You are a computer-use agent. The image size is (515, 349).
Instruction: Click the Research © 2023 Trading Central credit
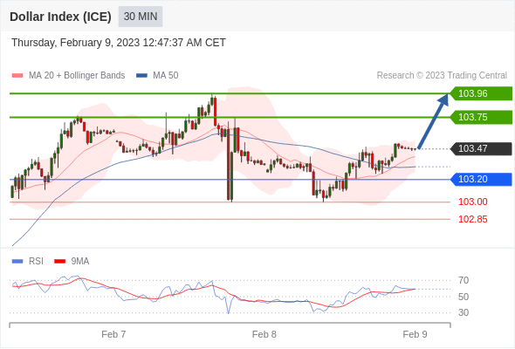442,76
